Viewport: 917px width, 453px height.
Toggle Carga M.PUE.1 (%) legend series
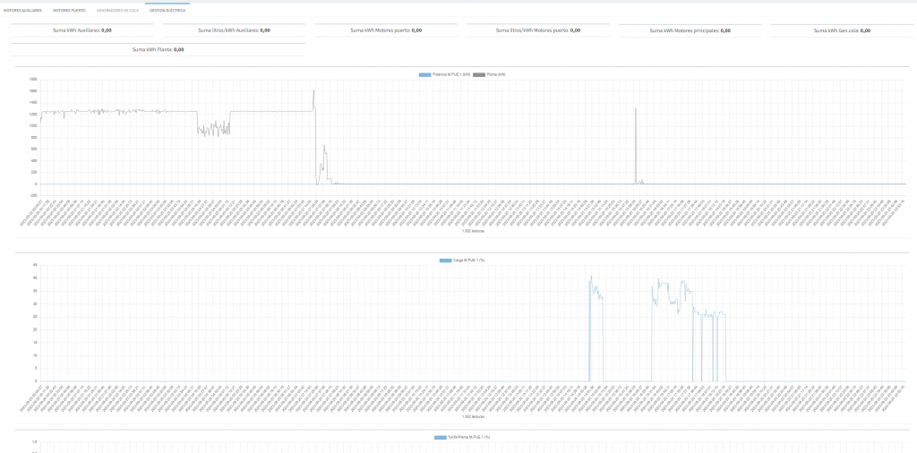469,260
